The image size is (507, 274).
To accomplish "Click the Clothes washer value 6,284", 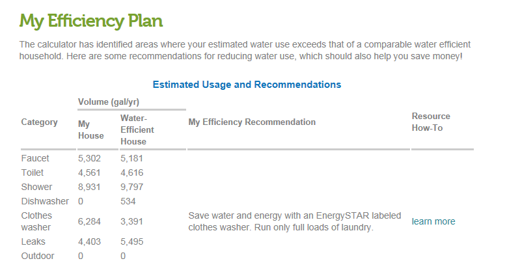I will tap(90, 222).
